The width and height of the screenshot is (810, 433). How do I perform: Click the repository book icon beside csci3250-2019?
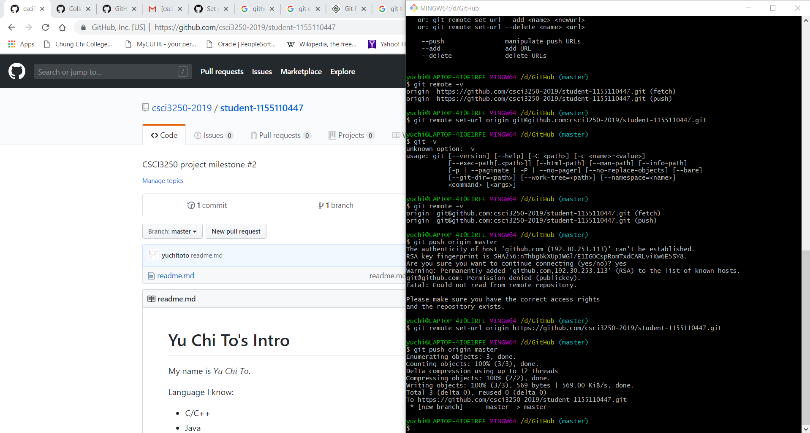[146, 108]
